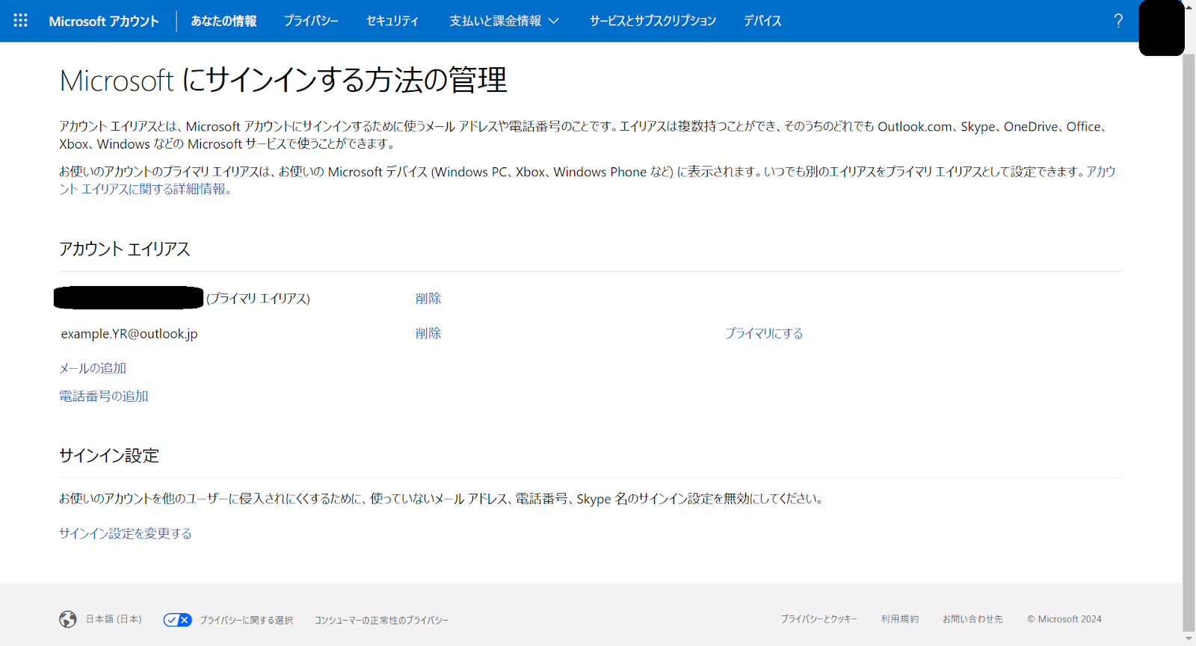Click 電話番号の追加 to add phone
This screenshot has width=1196, height=646.
pos(104,396)
